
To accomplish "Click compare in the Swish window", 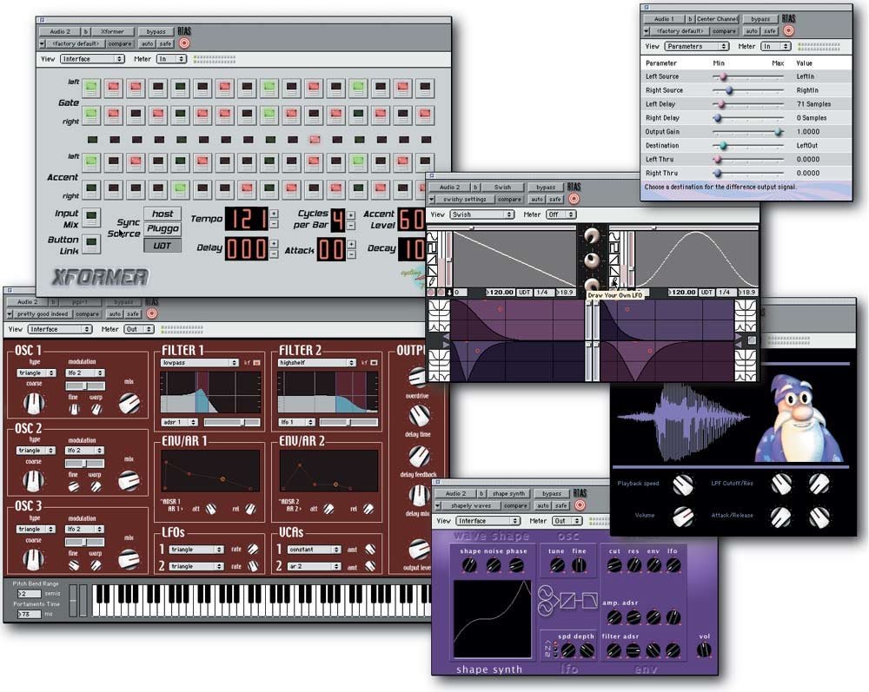I will pyautogui.click(x=508, y=200).
